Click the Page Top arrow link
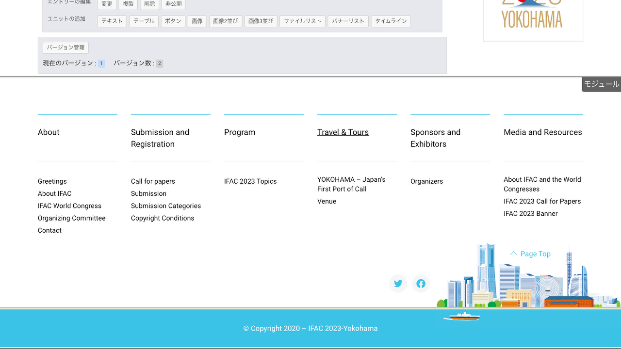This screenshot has width=621, height=349. click(530, 254)
